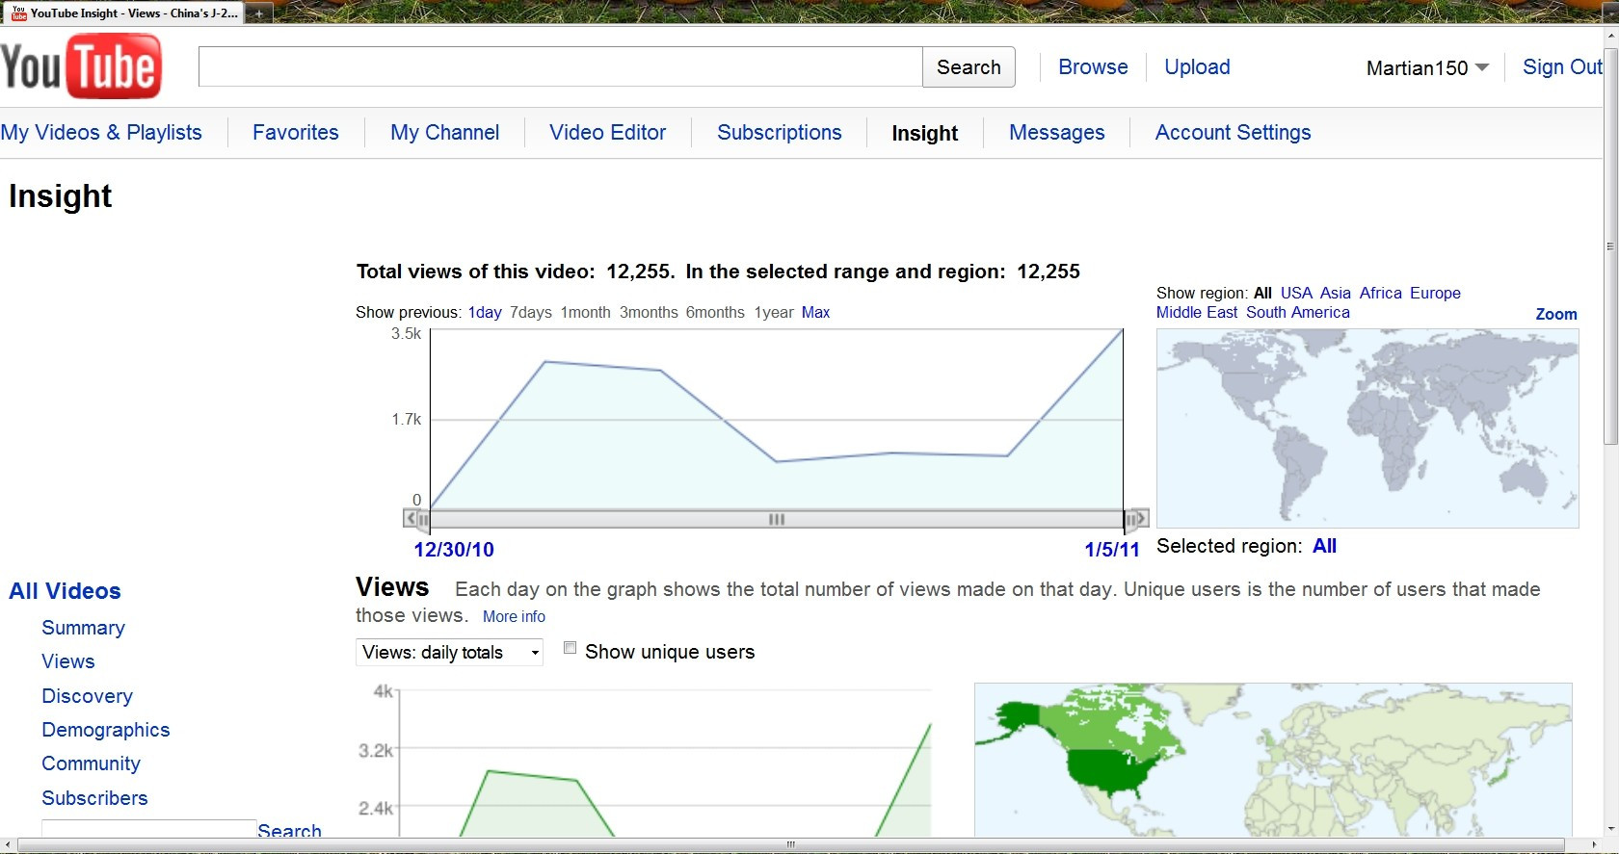Show previous 1day range
The width and height of the screenshot is (1619, 854).
point(485,313)
